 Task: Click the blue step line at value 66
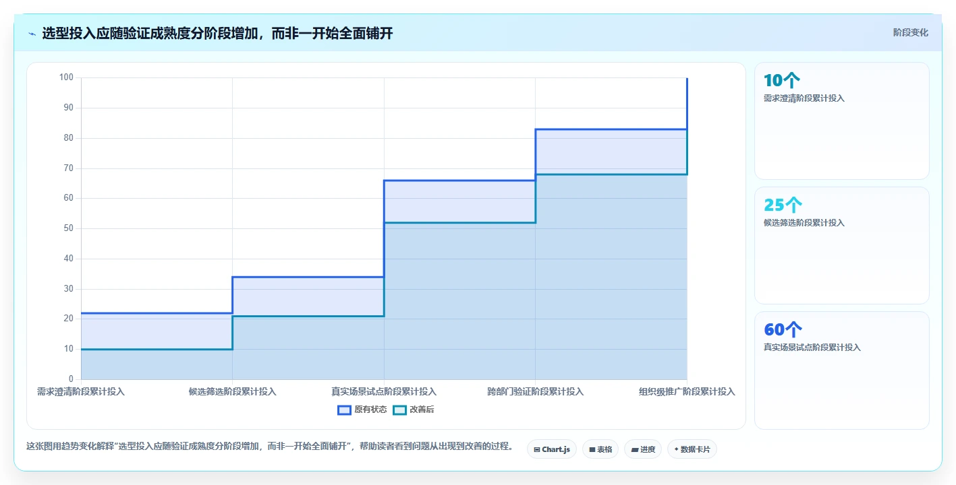459,181
